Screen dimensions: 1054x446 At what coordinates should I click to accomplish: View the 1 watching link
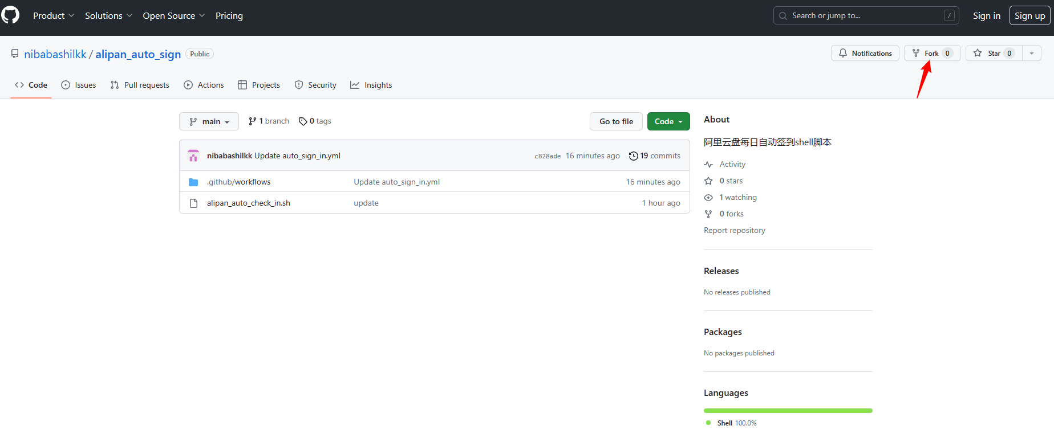738,197
